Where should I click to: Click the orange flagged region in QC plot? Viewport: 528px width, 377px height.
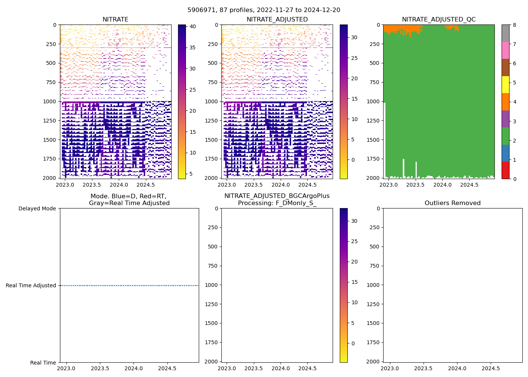click(400, 29)
